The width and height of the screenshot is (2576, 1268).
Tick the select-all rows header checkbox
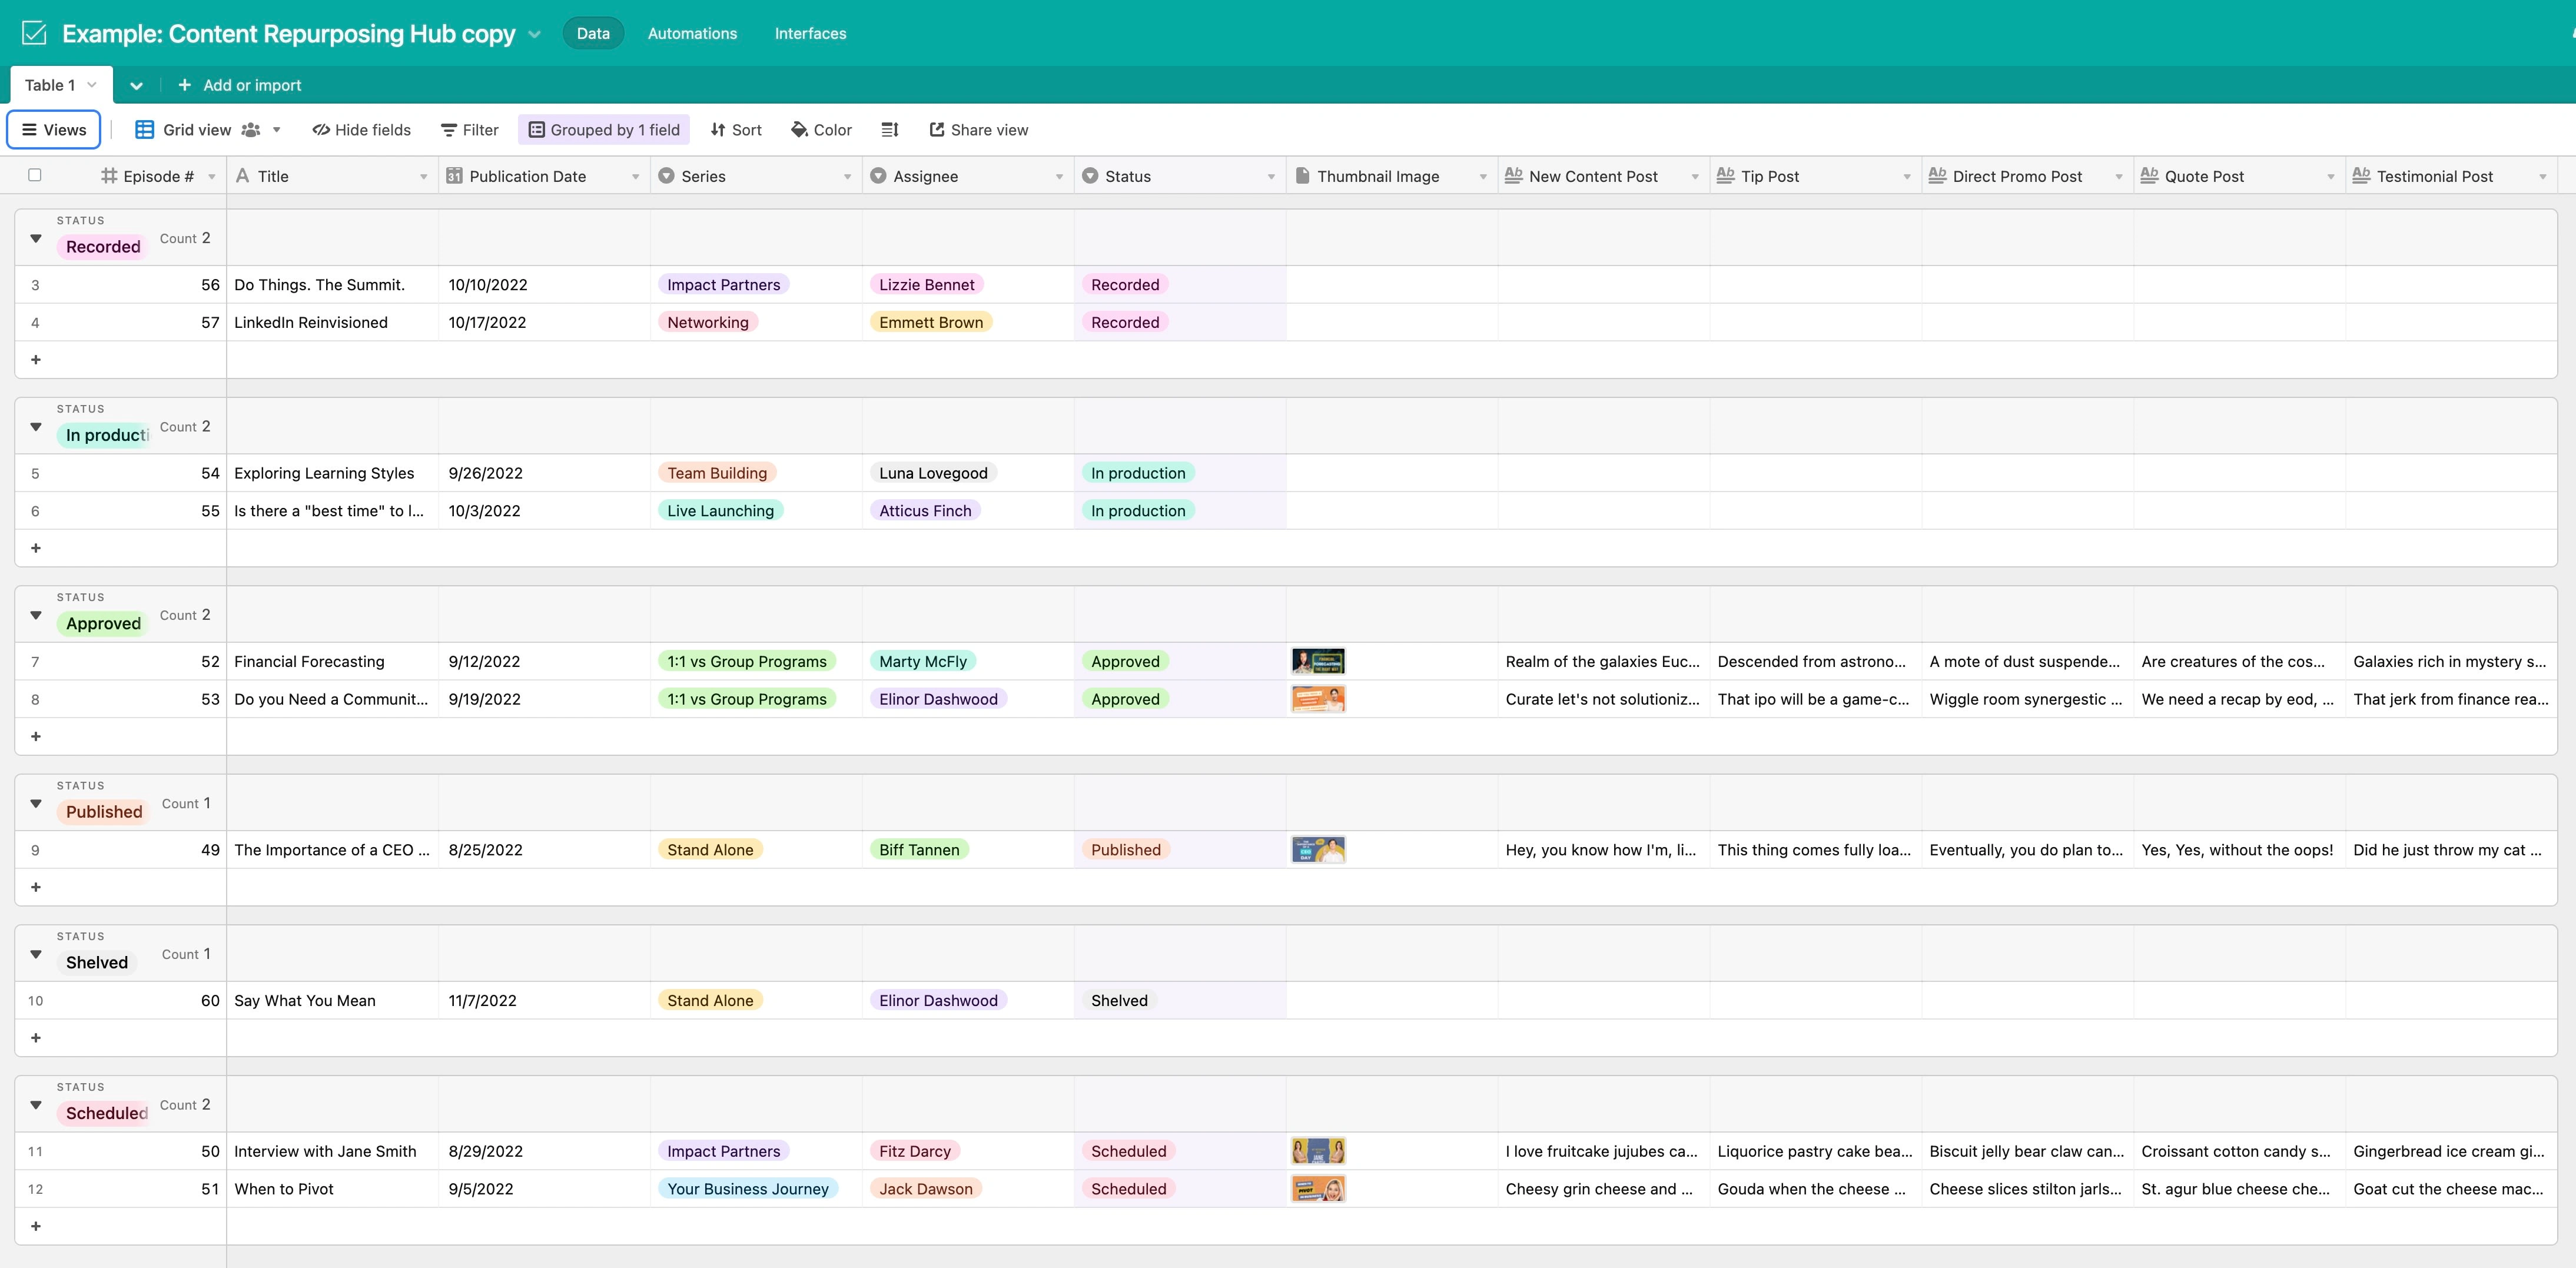[35, 175]
